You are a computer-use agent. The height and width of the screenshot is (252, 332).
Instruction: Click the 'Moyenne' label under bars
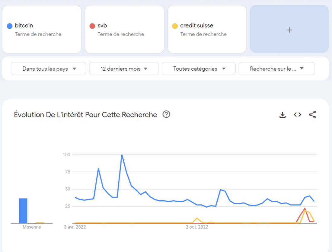(32, 227)
